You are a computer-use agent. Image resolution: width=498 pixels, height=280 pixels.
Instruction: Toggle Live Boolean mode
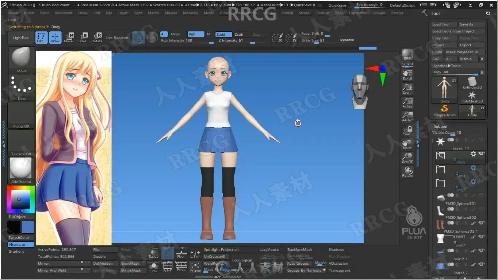click(x=117, y=38)
